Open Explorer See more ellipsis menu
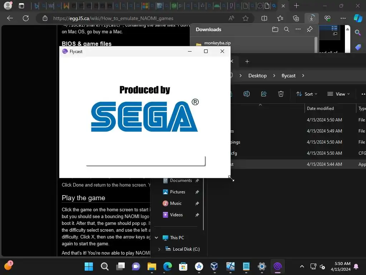The width and height of the screenshot is (366, 275). 363,94
